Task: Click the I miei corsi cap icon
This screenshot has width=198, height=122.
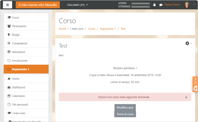Action: [x=9, y=113]
